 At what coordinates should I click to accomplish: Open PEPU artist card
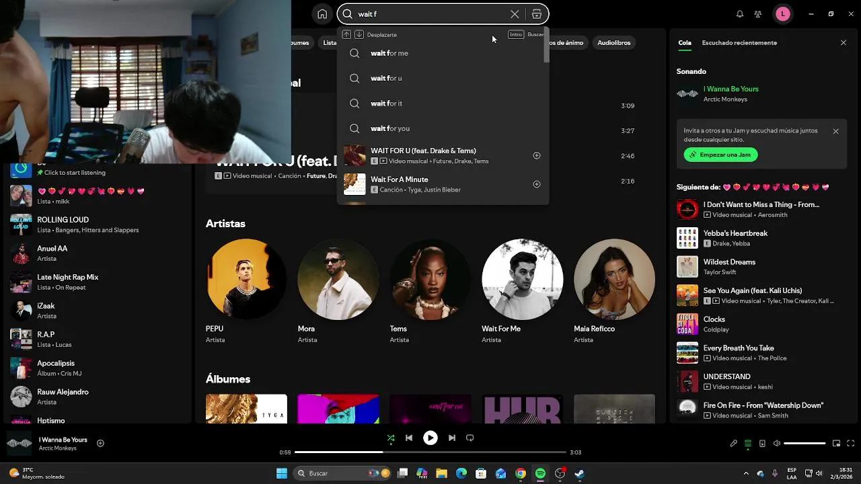(x=246, y=290)
